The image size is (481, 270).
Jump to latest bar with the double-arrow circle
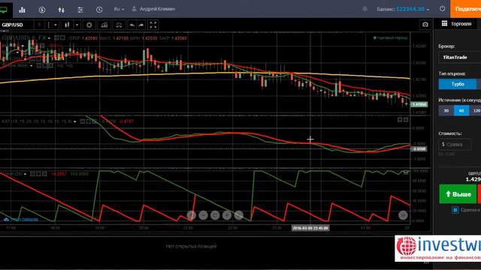click(x=403, y=215)
